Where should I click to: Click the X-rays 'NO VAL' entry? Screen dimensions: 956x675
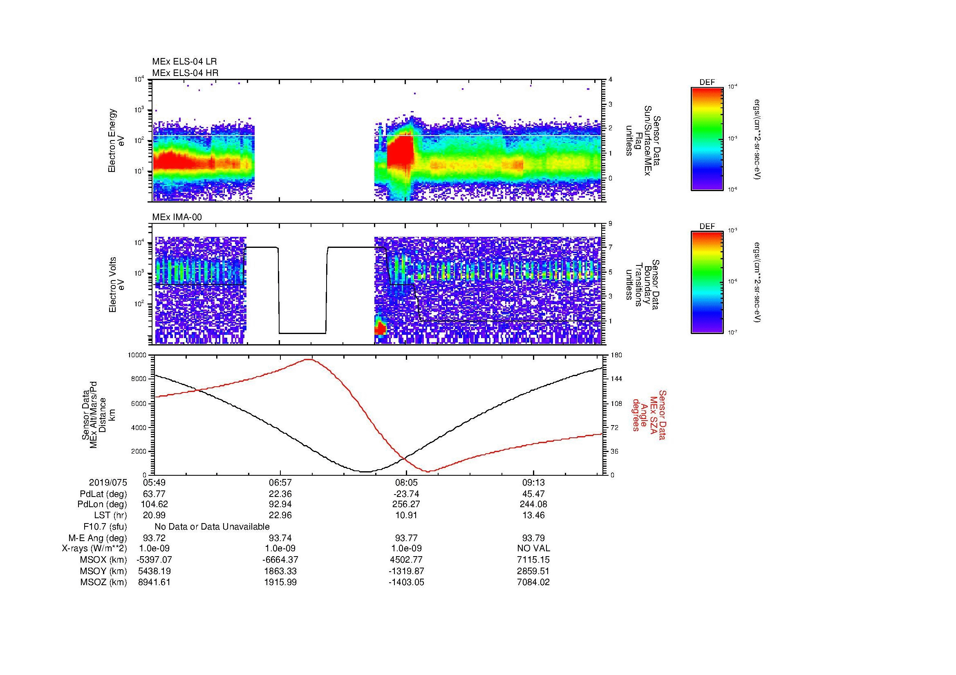click(x=533, y=548)
